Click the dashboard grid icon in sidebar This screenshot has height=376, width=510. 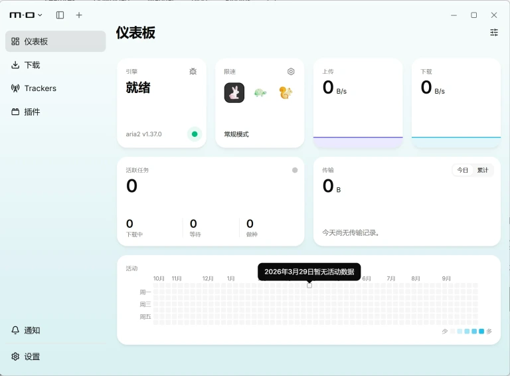point(15,41)
